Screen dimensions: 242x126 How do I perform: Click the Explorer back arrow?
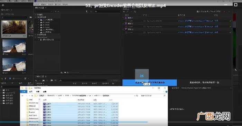(x=22, y=96)
